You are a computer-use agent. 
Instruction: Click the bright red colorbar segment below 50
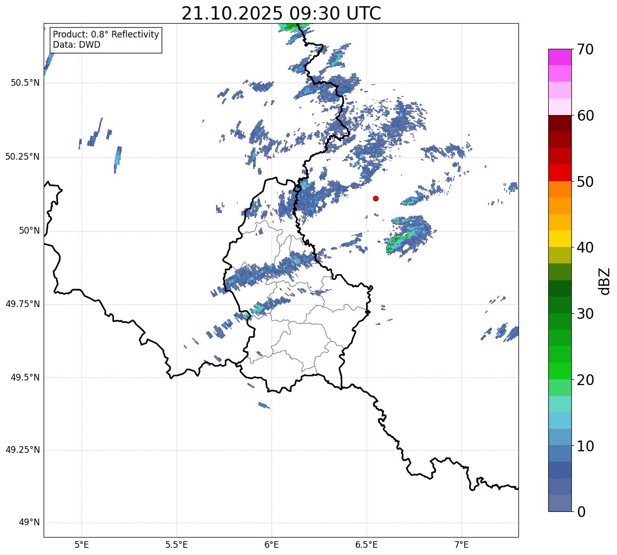click(x=560, y=173)
